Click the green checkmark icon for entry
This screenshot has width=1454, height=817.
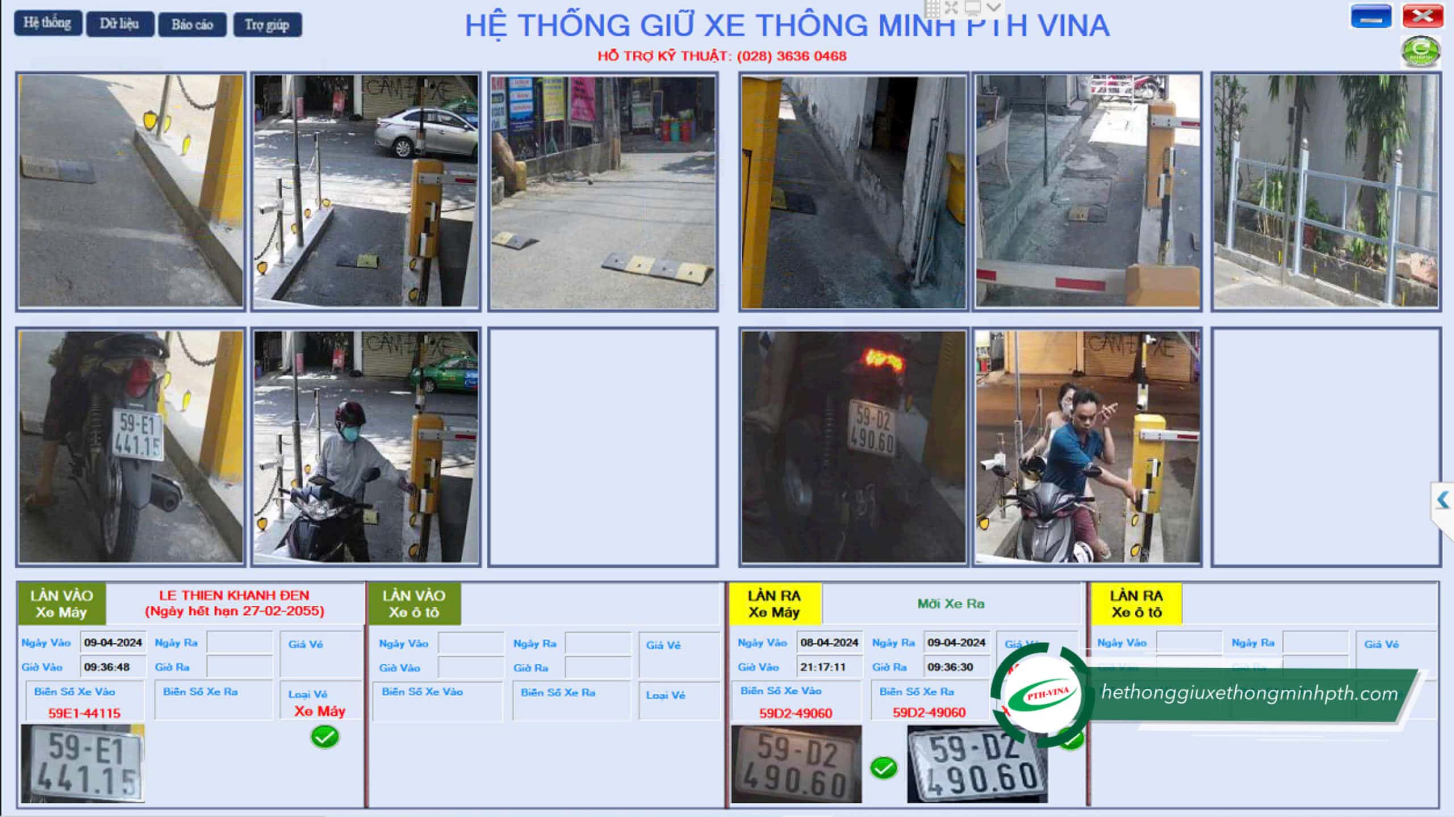tap(324, 737)
